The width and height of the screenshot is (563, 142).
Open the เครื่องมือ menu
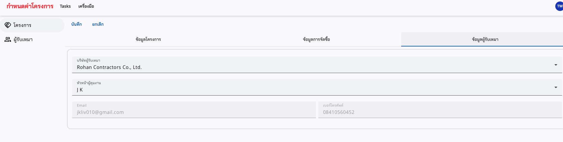(86, 6)
